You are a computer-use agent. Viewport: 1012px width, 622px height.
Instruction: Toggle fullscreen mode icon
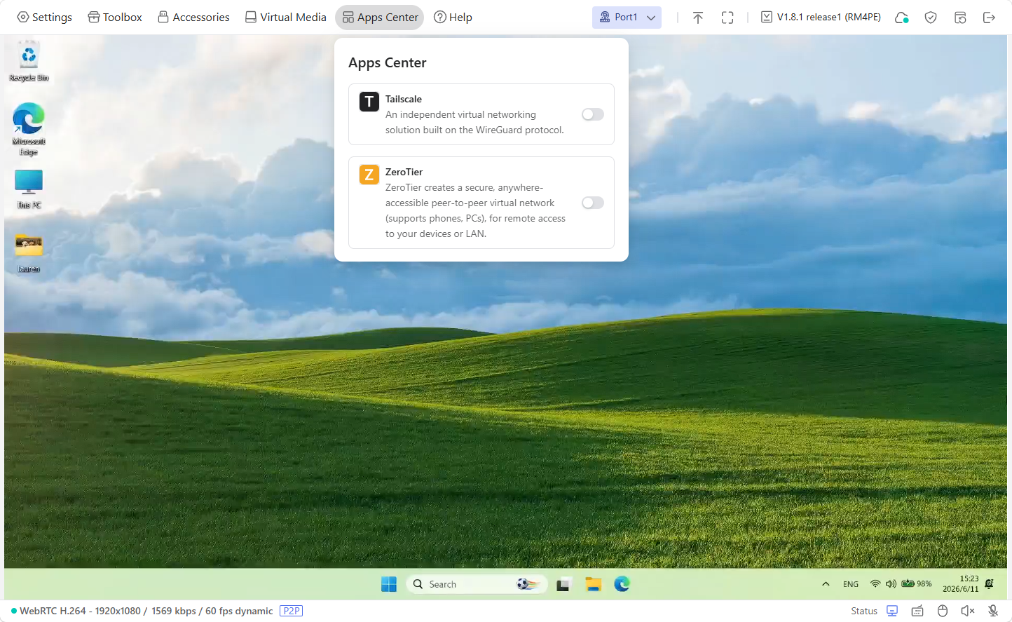(727, 18)
